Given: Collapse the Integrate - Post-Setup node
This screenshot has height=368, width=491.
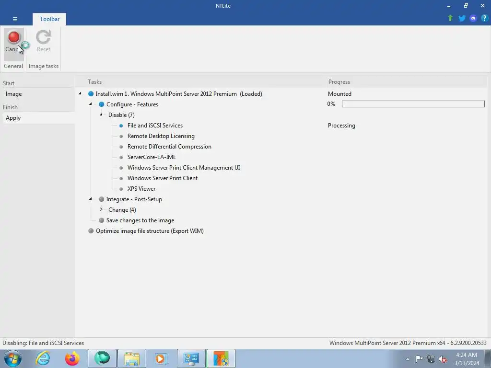Looking at the screenshot, I should (x=91, y=199).
